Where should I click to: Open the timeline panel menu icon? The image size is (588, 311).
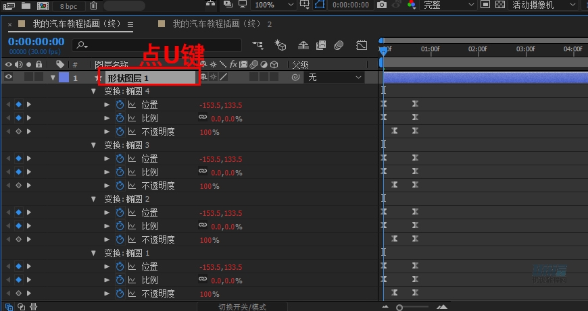[x=130, y=25]
